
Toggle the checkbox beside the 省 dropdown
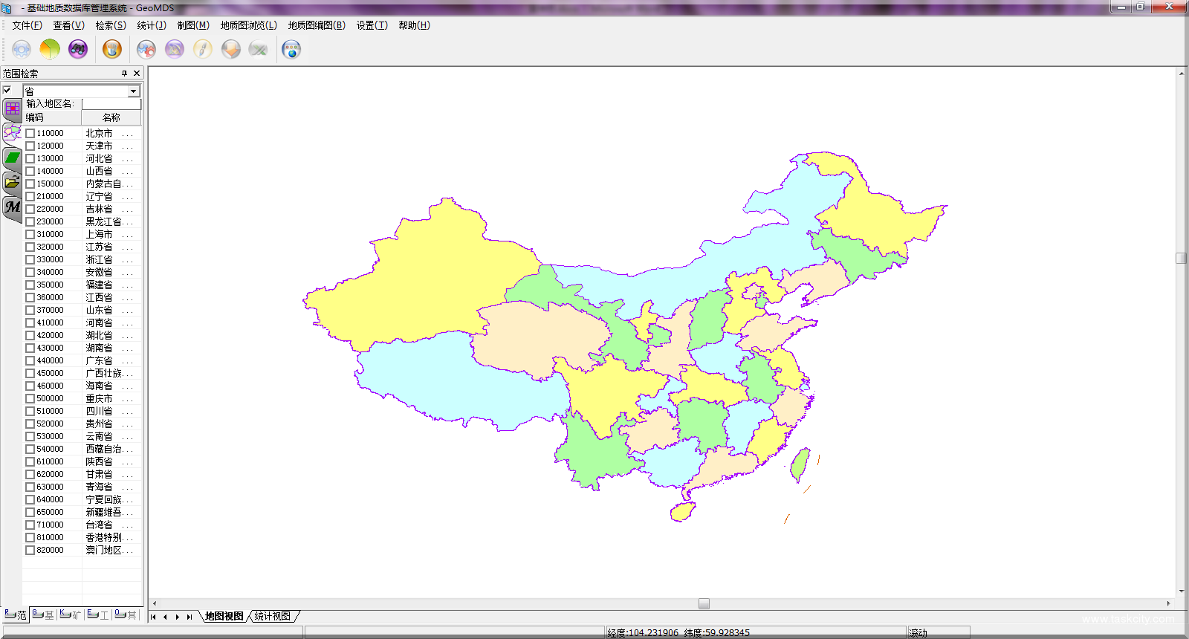pyautogui.click(x=7, y=91)
